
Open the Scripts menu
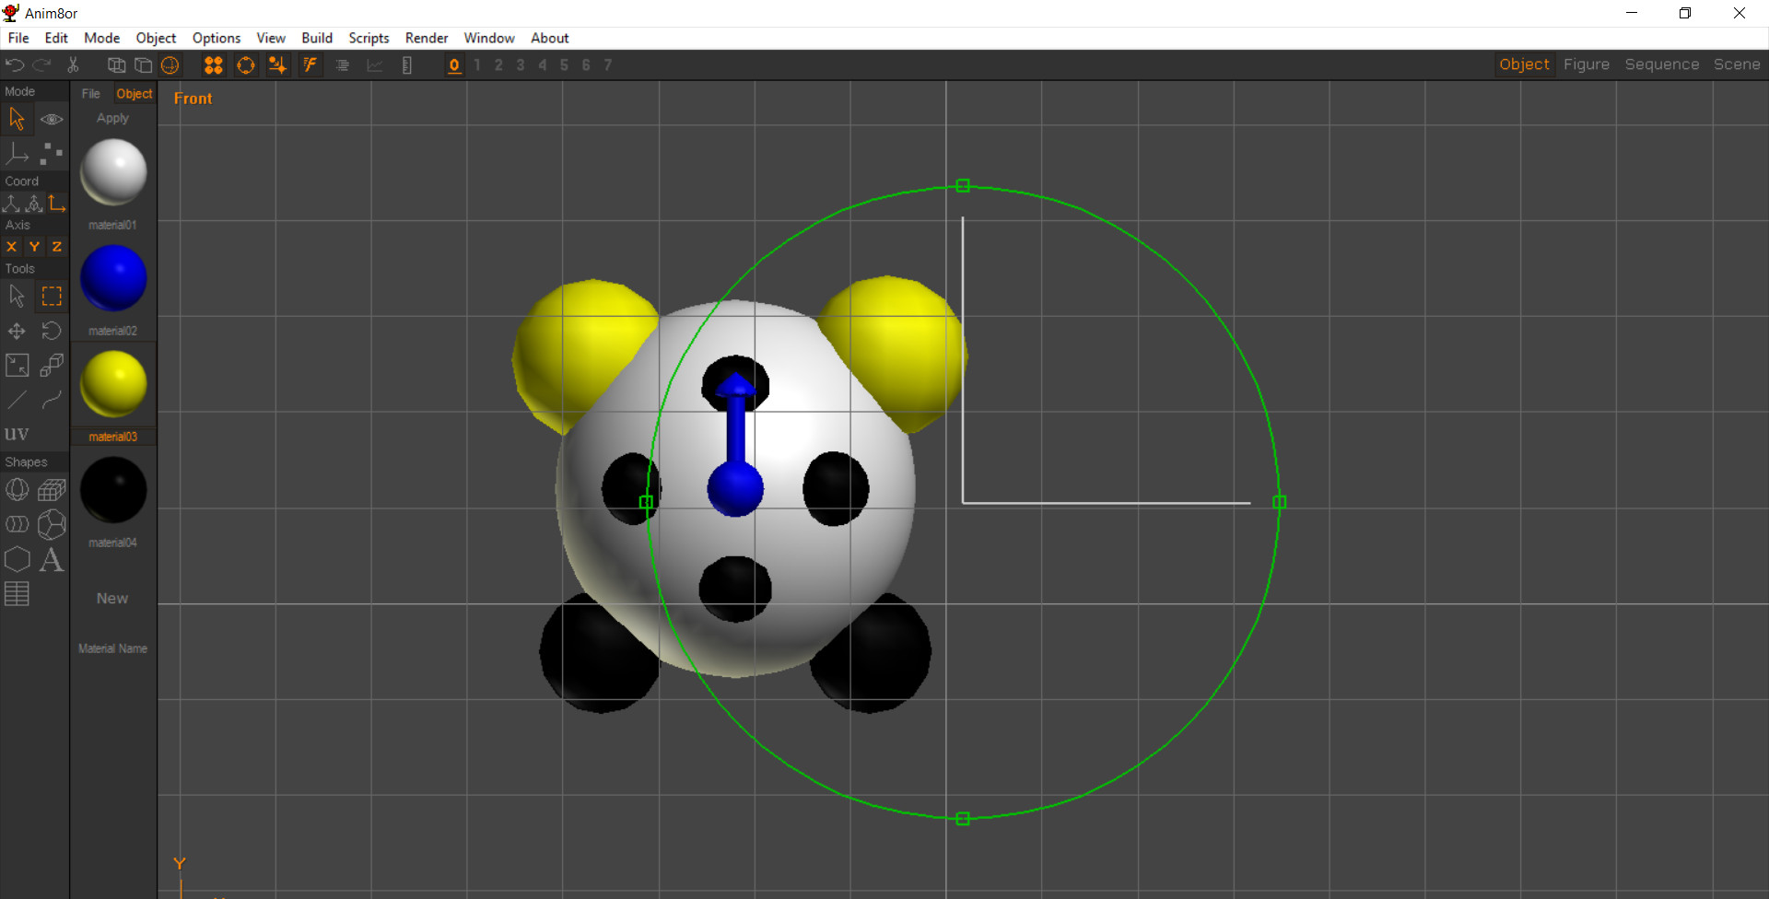tap(369, 38)
